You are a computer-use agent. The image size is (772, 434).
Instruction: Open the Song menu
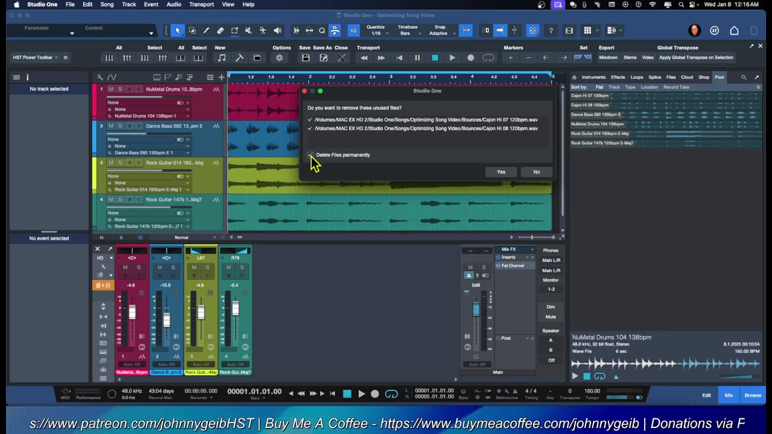[107, 4]
